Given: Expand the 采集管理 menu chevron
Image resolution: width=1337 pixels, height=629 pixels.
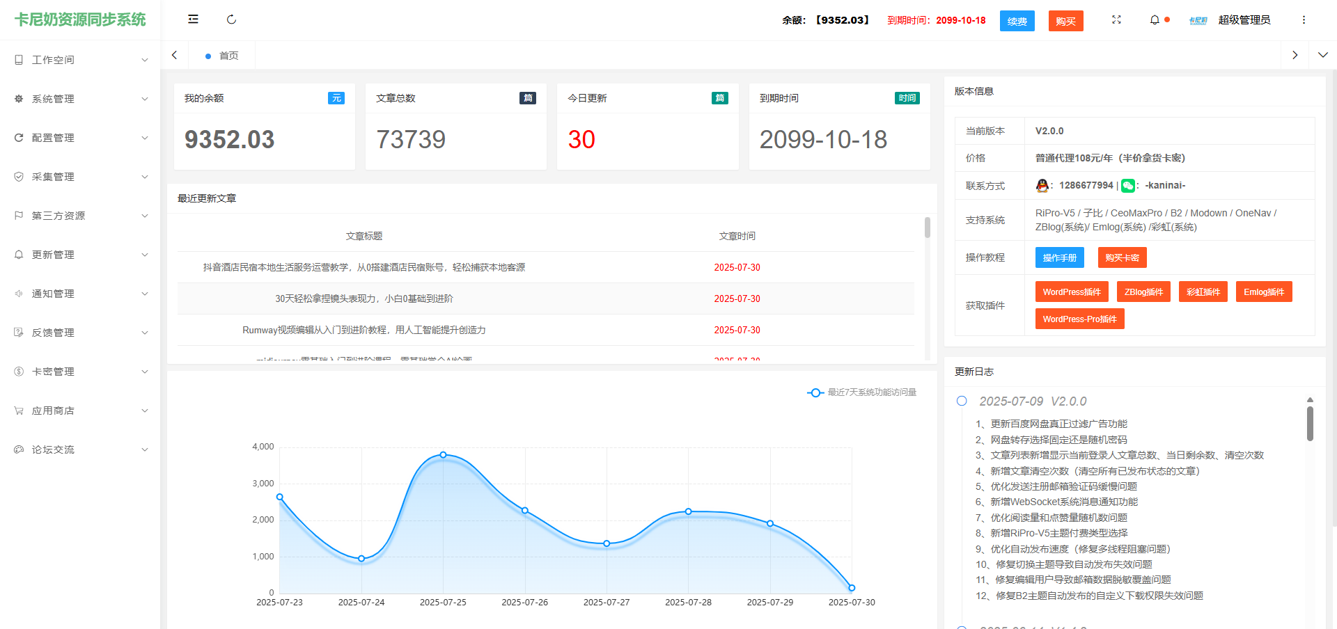Looking at the screenshot, I should (145, 177).
